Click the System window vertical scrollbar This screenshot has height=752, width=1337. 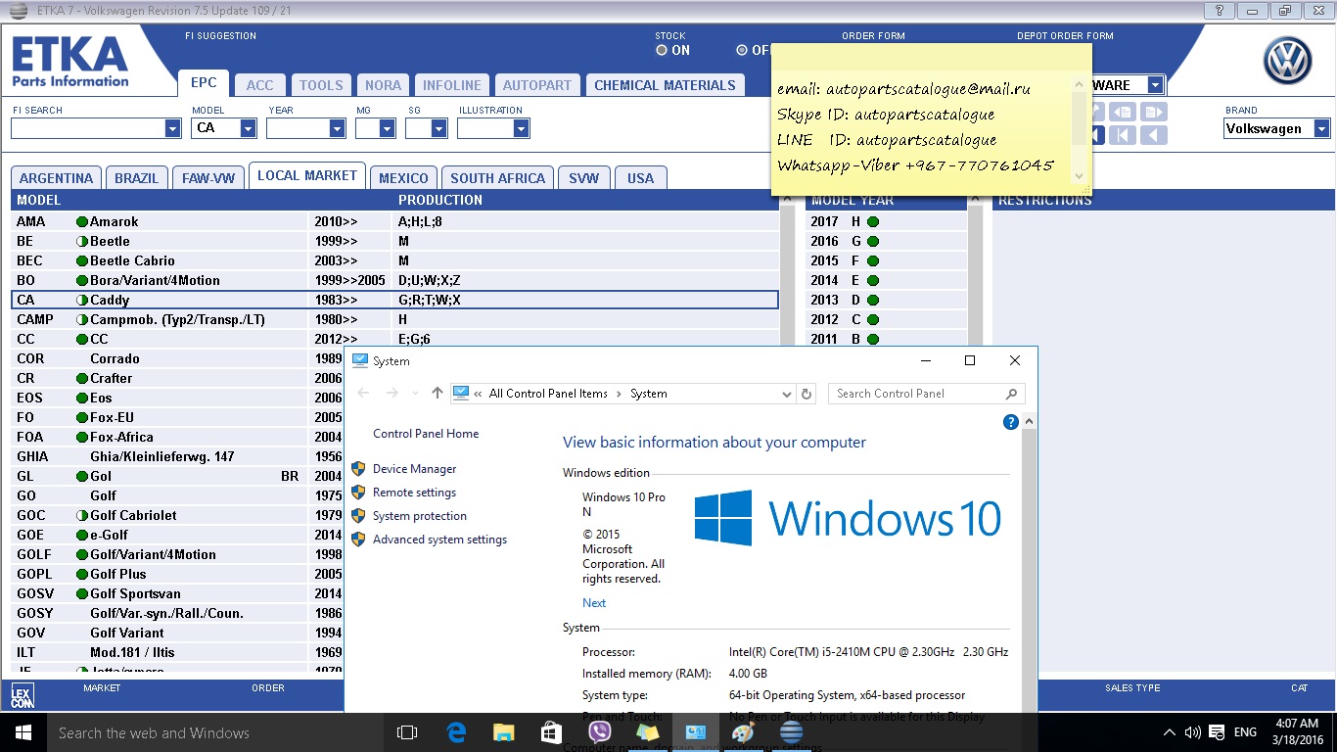point(1029,562)
